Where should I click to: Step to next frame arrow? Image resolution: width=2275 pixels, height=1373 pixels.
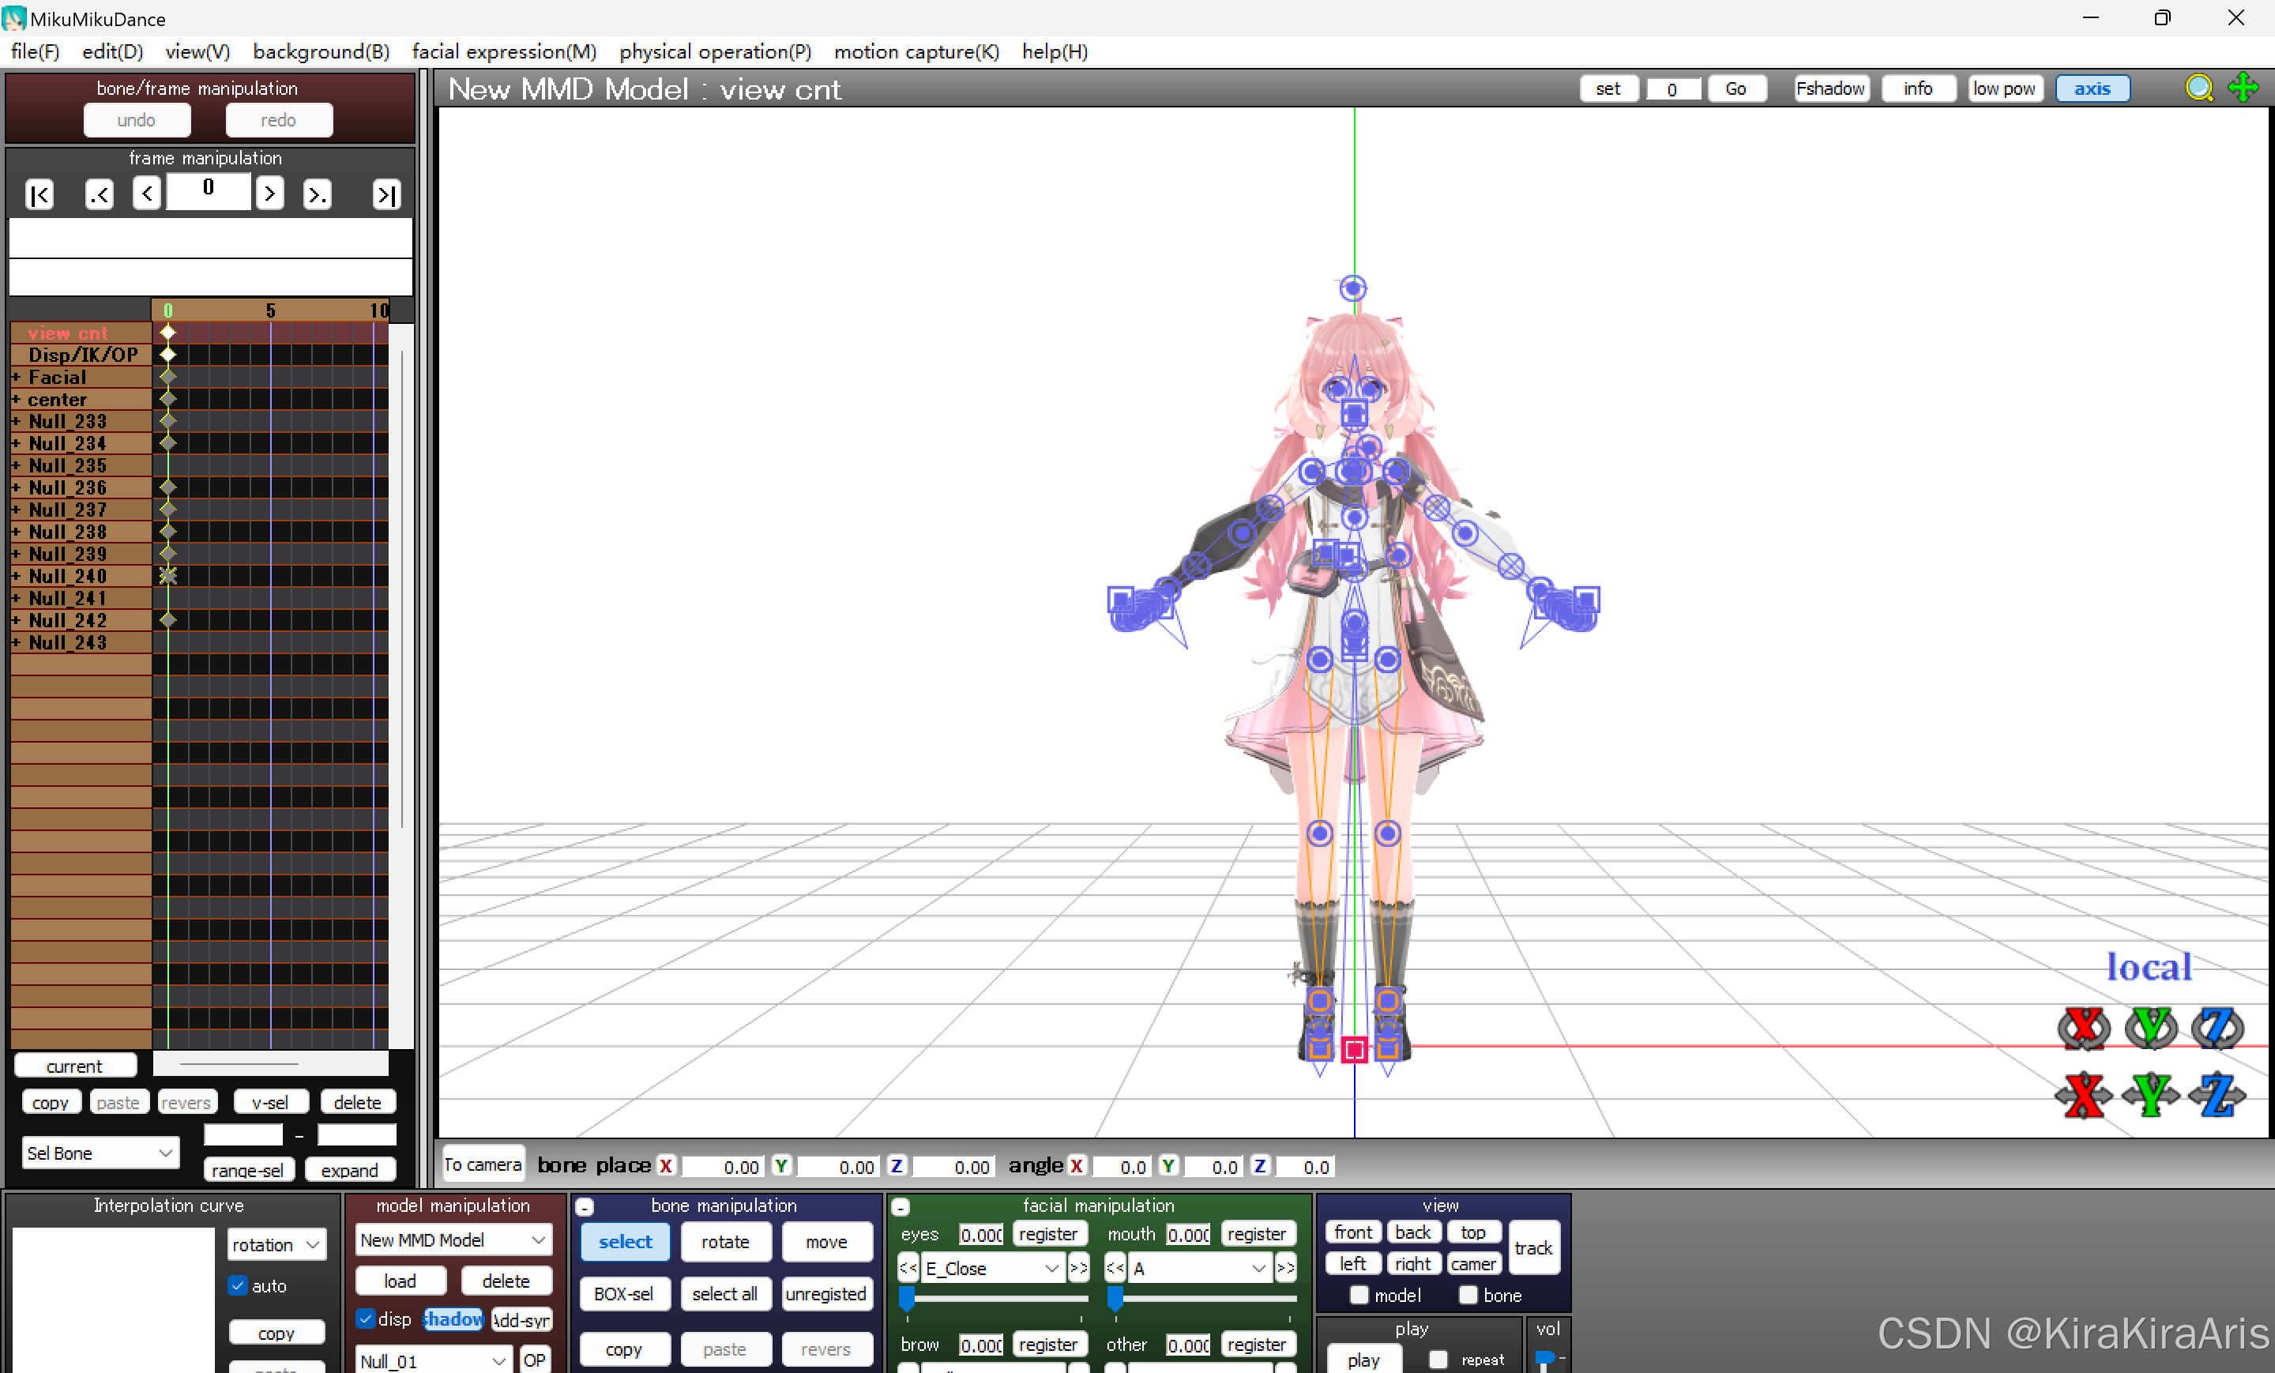pyautogui.click(x=269, y=194)
